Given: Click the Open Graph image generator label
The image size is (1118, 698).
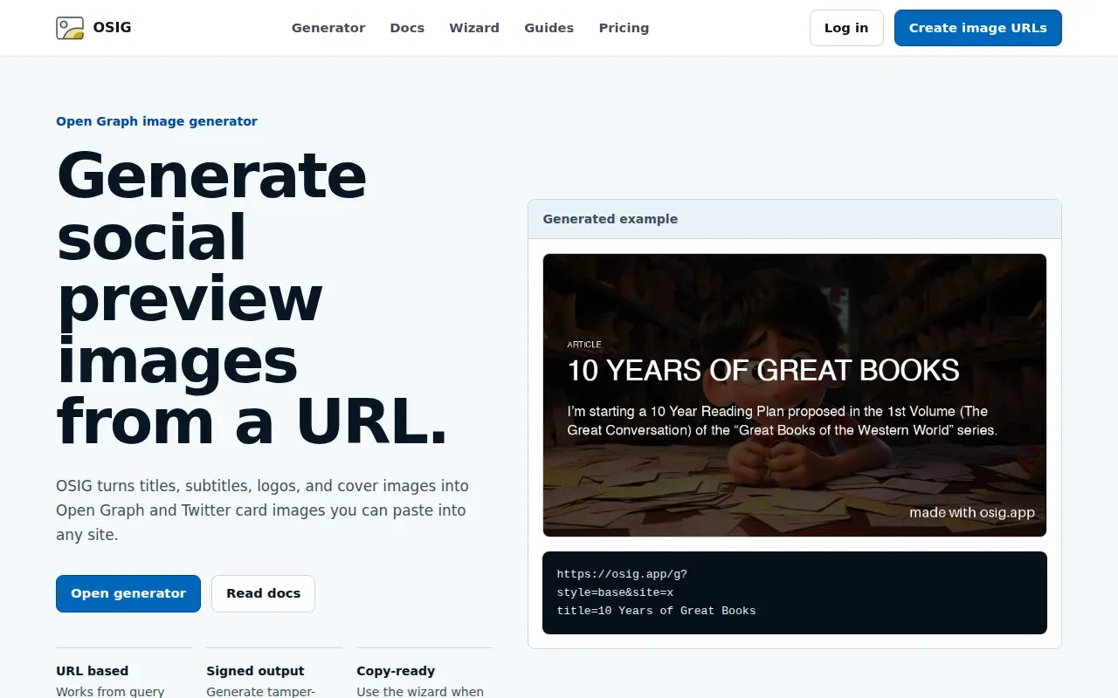Looking at the screenshot, I should tap(156, 121).
